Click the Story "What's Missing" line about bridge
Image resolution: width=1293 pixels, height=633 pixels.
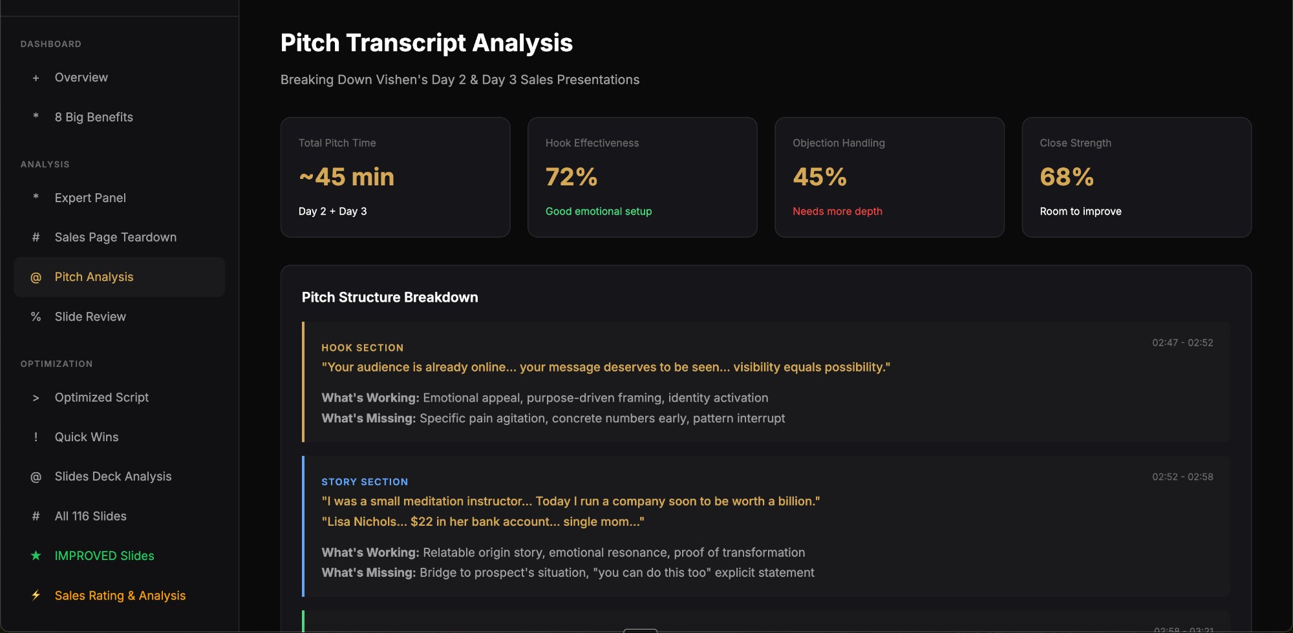click(568, 572)
